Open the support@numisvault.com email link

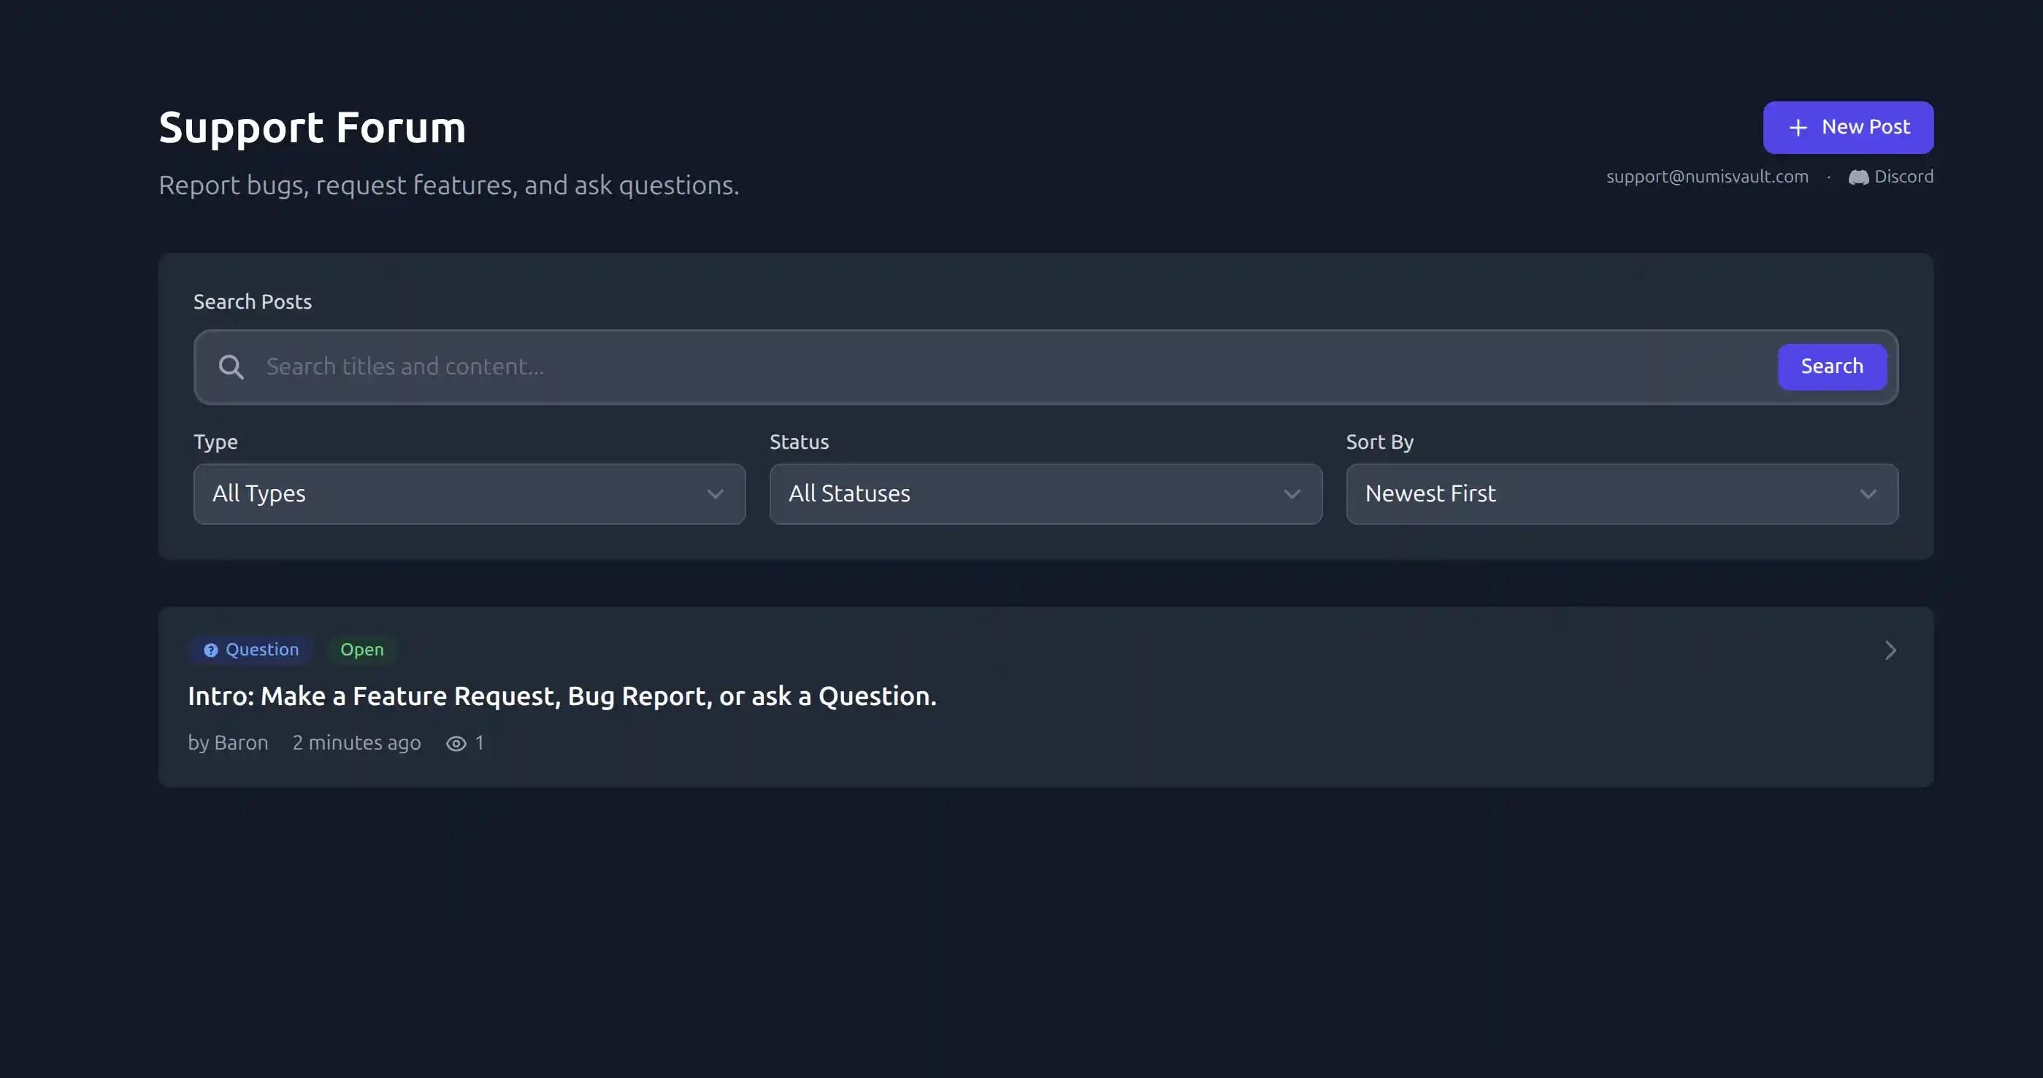point(1706,177)
